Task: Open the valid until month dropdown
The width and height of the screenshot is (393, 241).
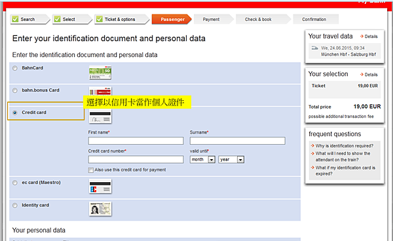Action: 202,160
